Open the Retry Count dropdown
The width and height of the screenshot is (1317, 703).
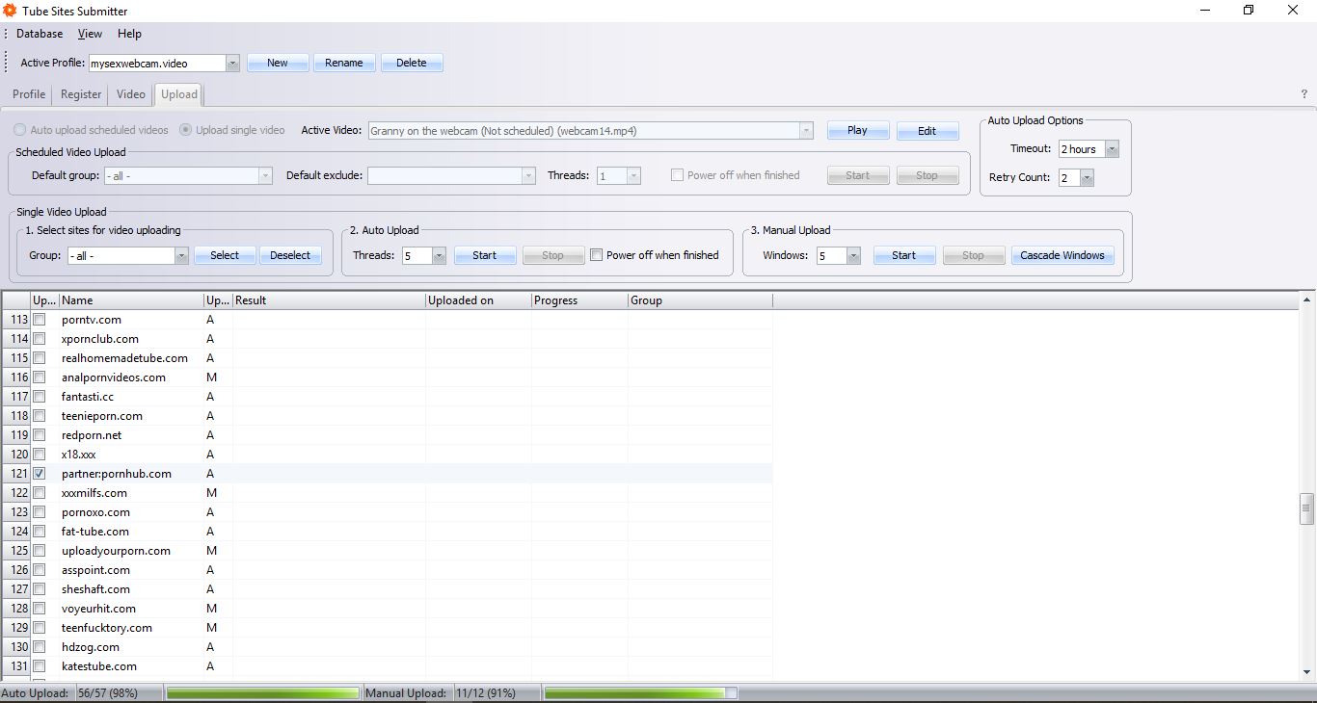click(1087, 178)
